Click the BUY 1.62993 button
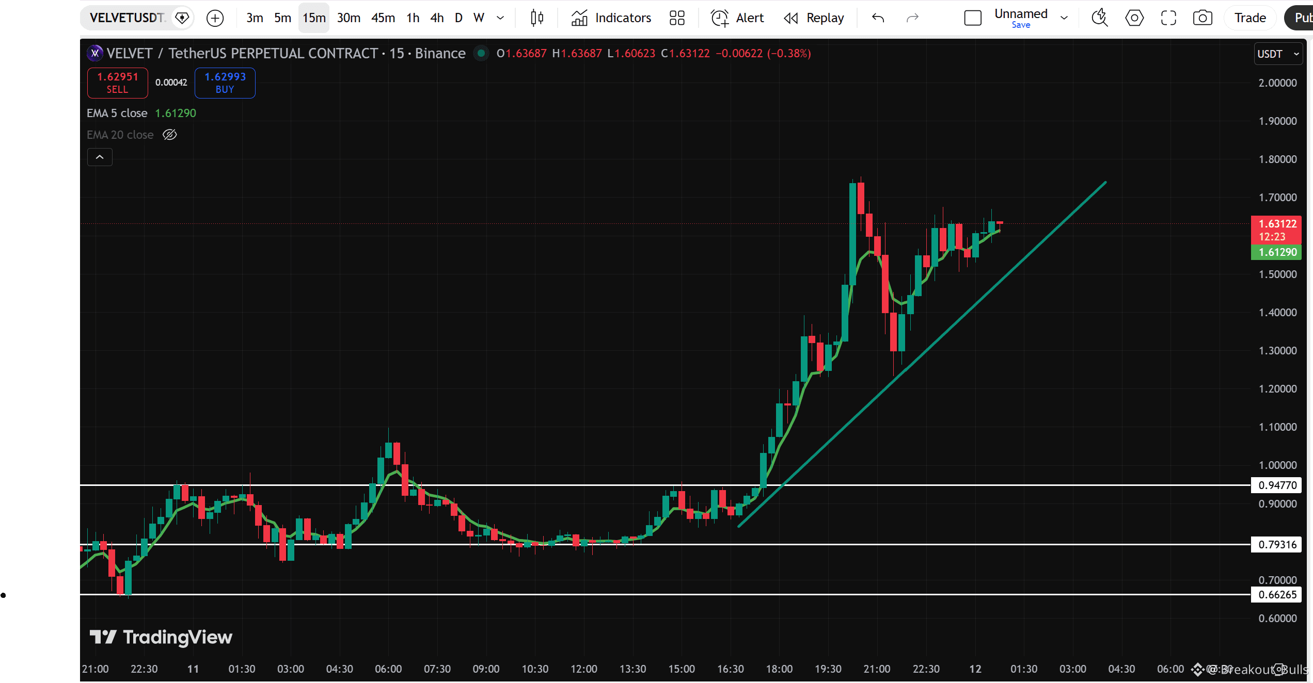This screenshot has height=683, width=1313. [x=225, y=83]
